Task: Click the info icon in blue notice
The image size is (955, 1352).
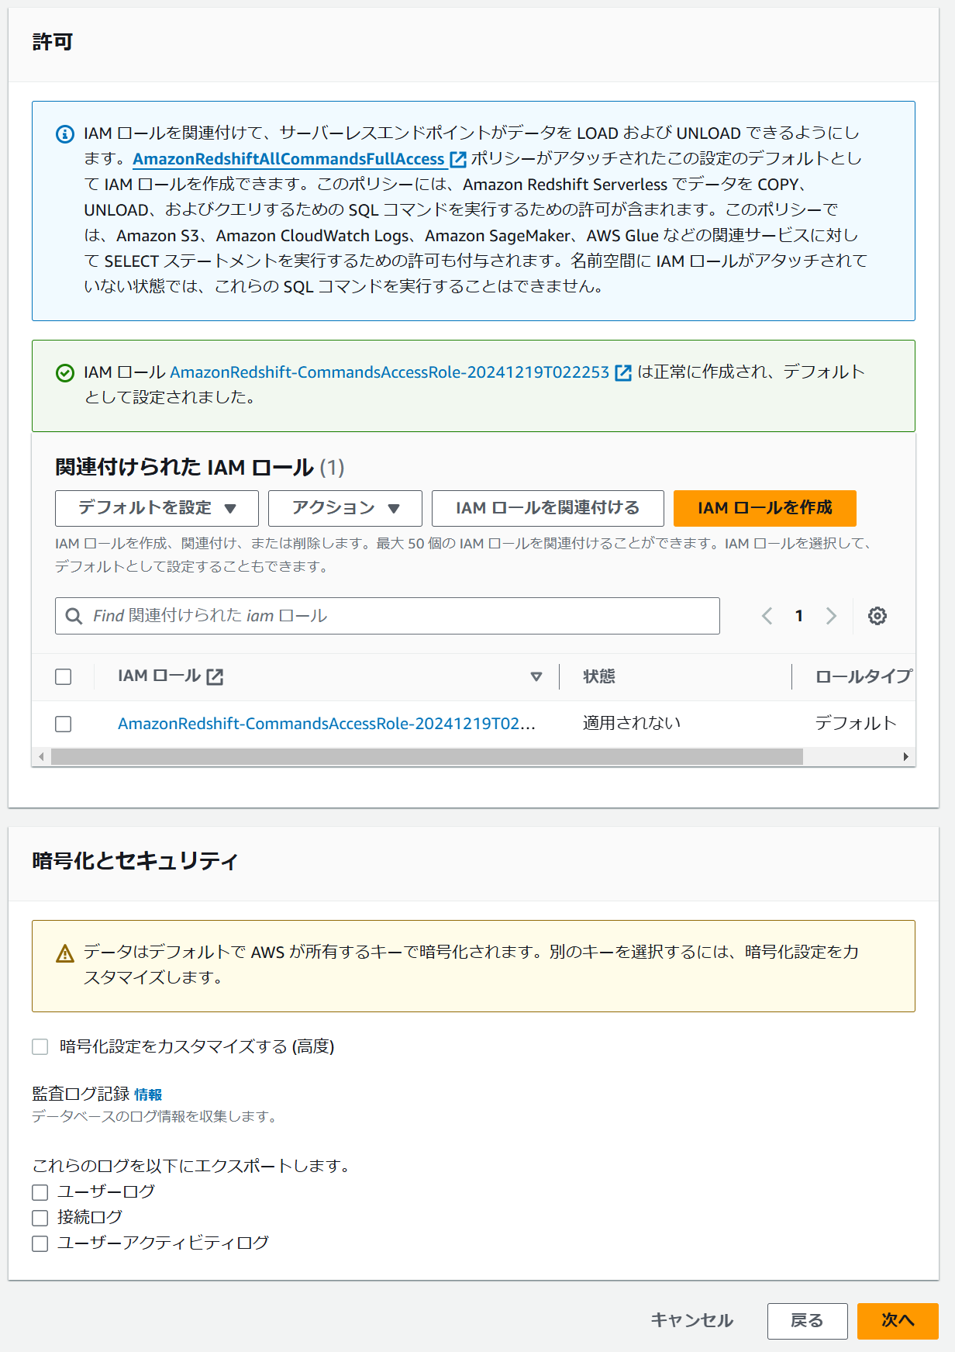Action: [x=65, y=134]
